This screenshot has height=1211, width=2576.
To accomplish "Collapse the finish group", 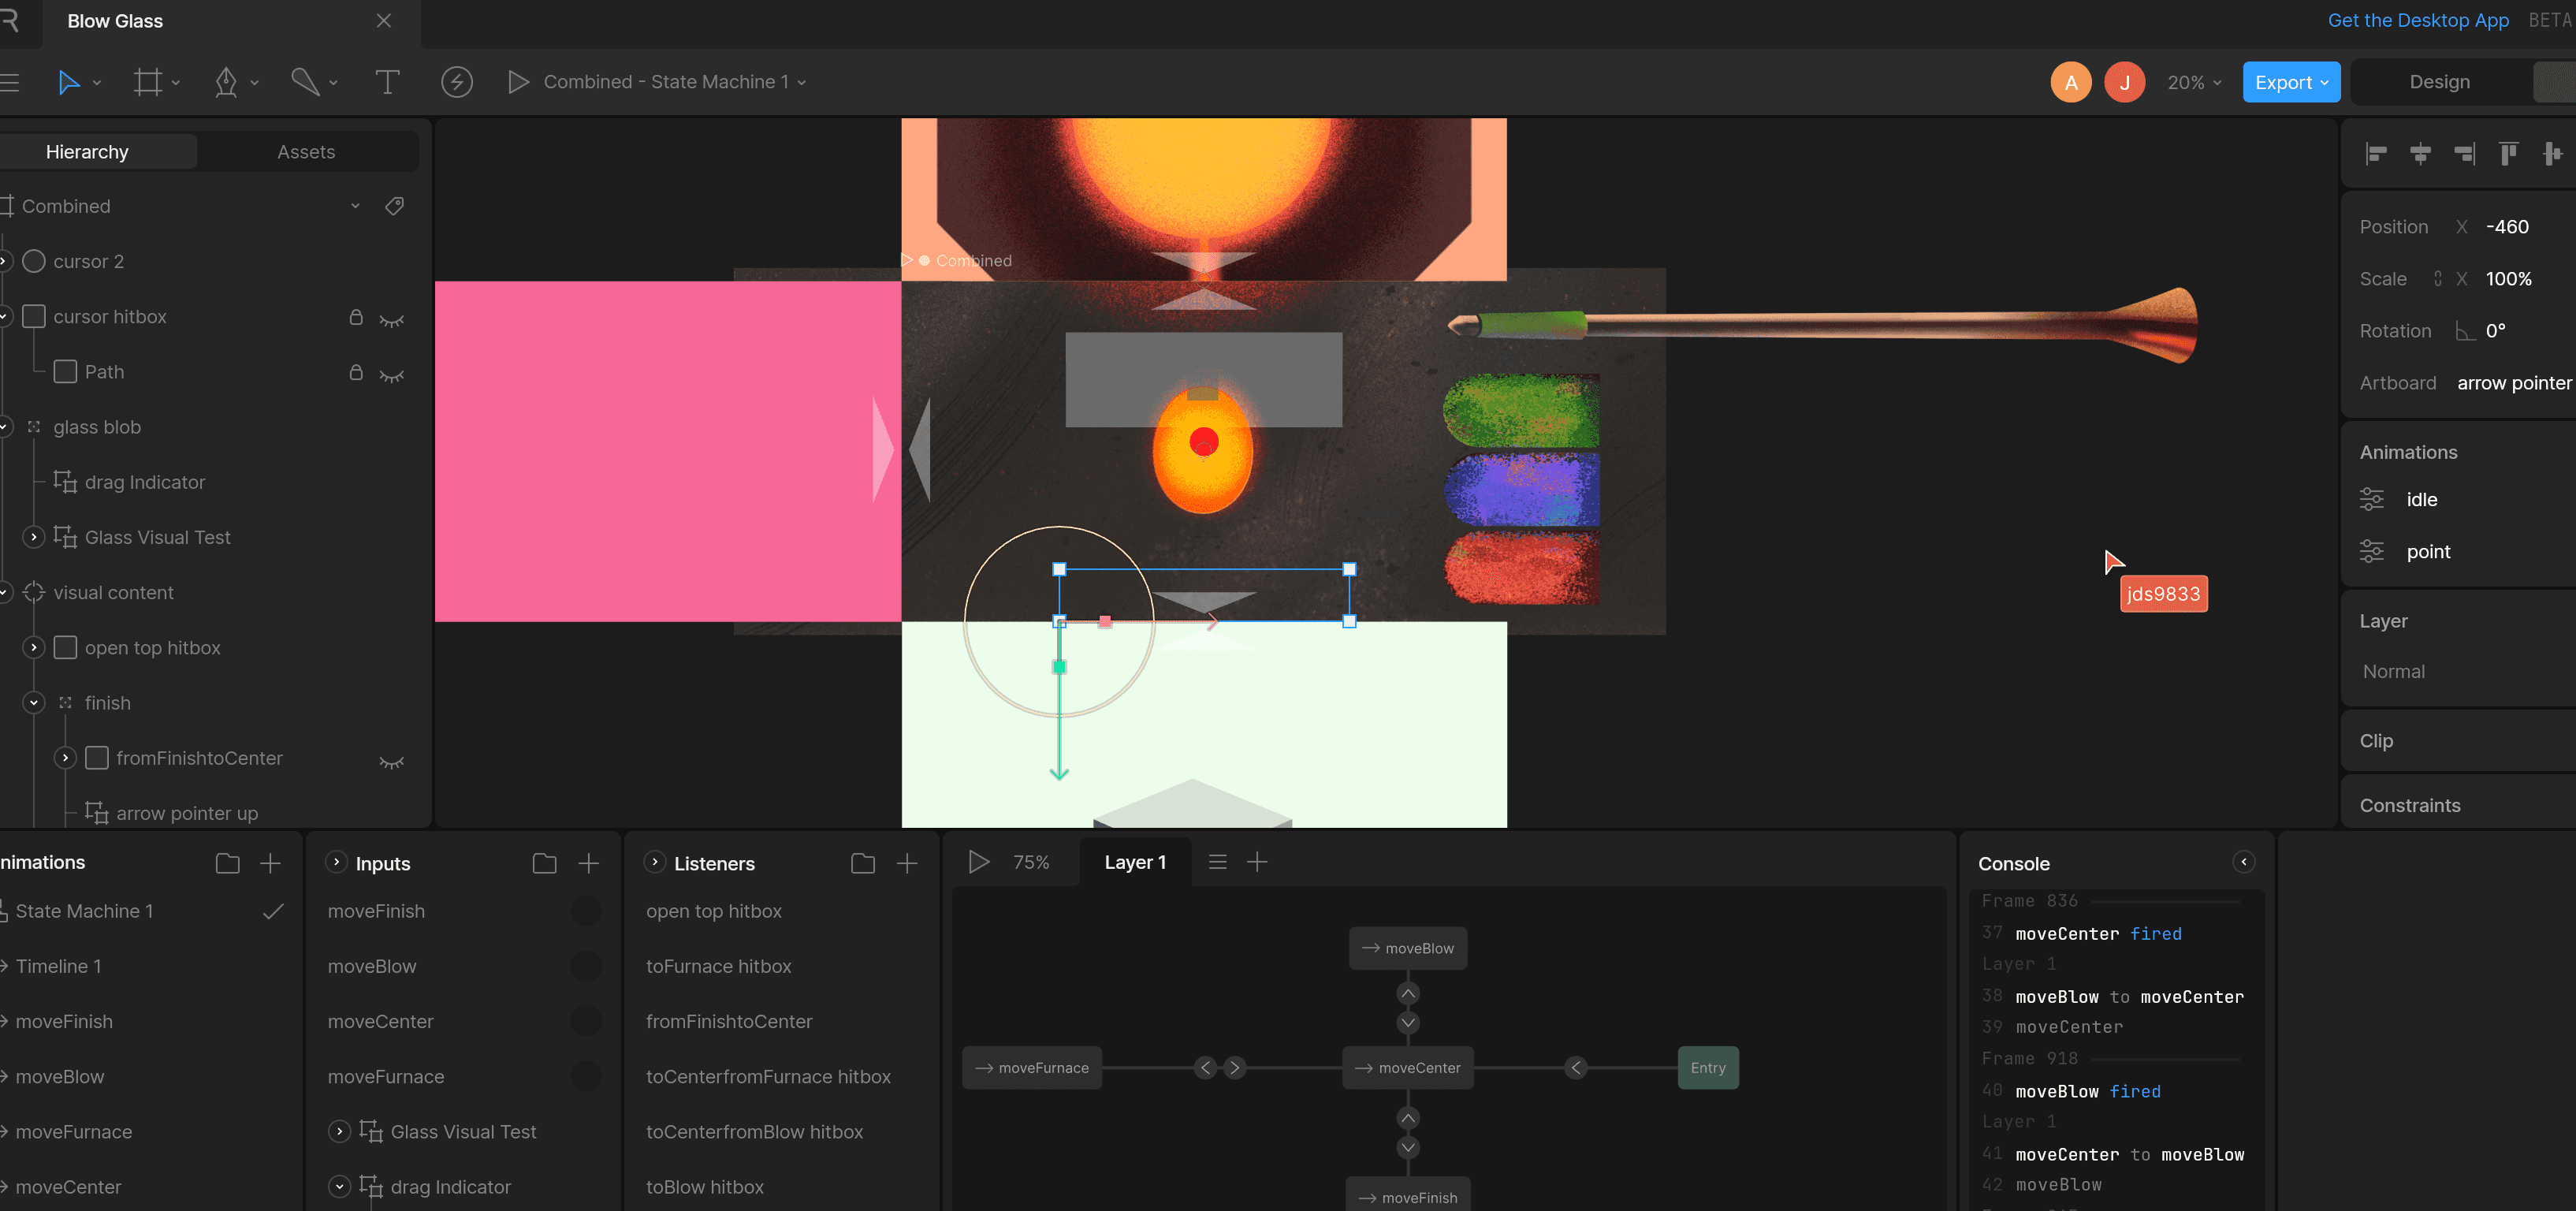I will pyautogui.click(x=34, y=703).
